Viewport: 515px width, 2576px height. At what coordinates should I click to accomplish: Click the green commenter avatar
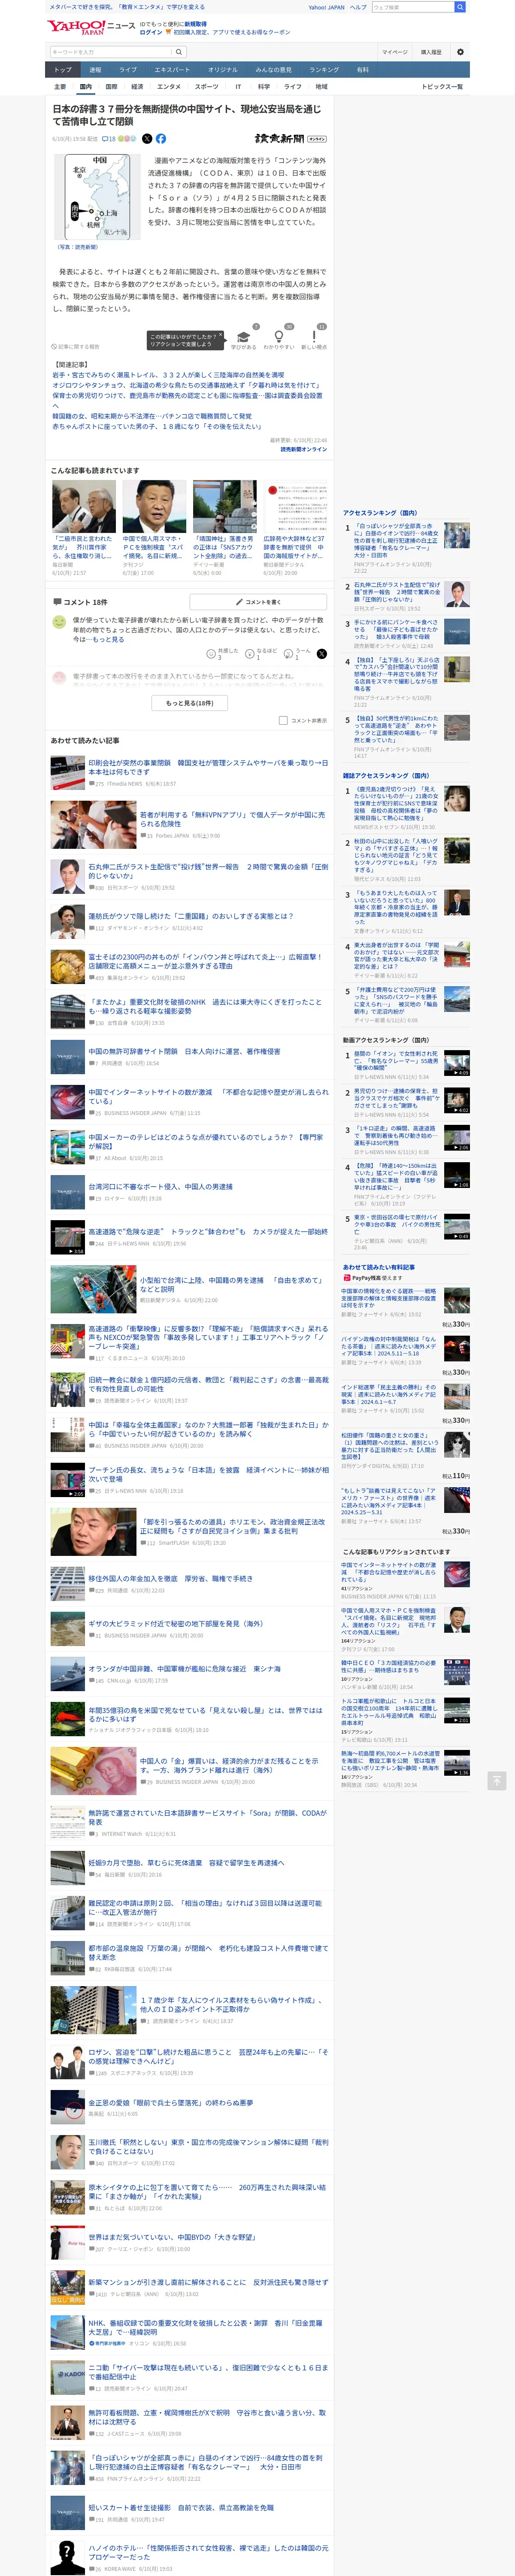click(x=59, y=622)
